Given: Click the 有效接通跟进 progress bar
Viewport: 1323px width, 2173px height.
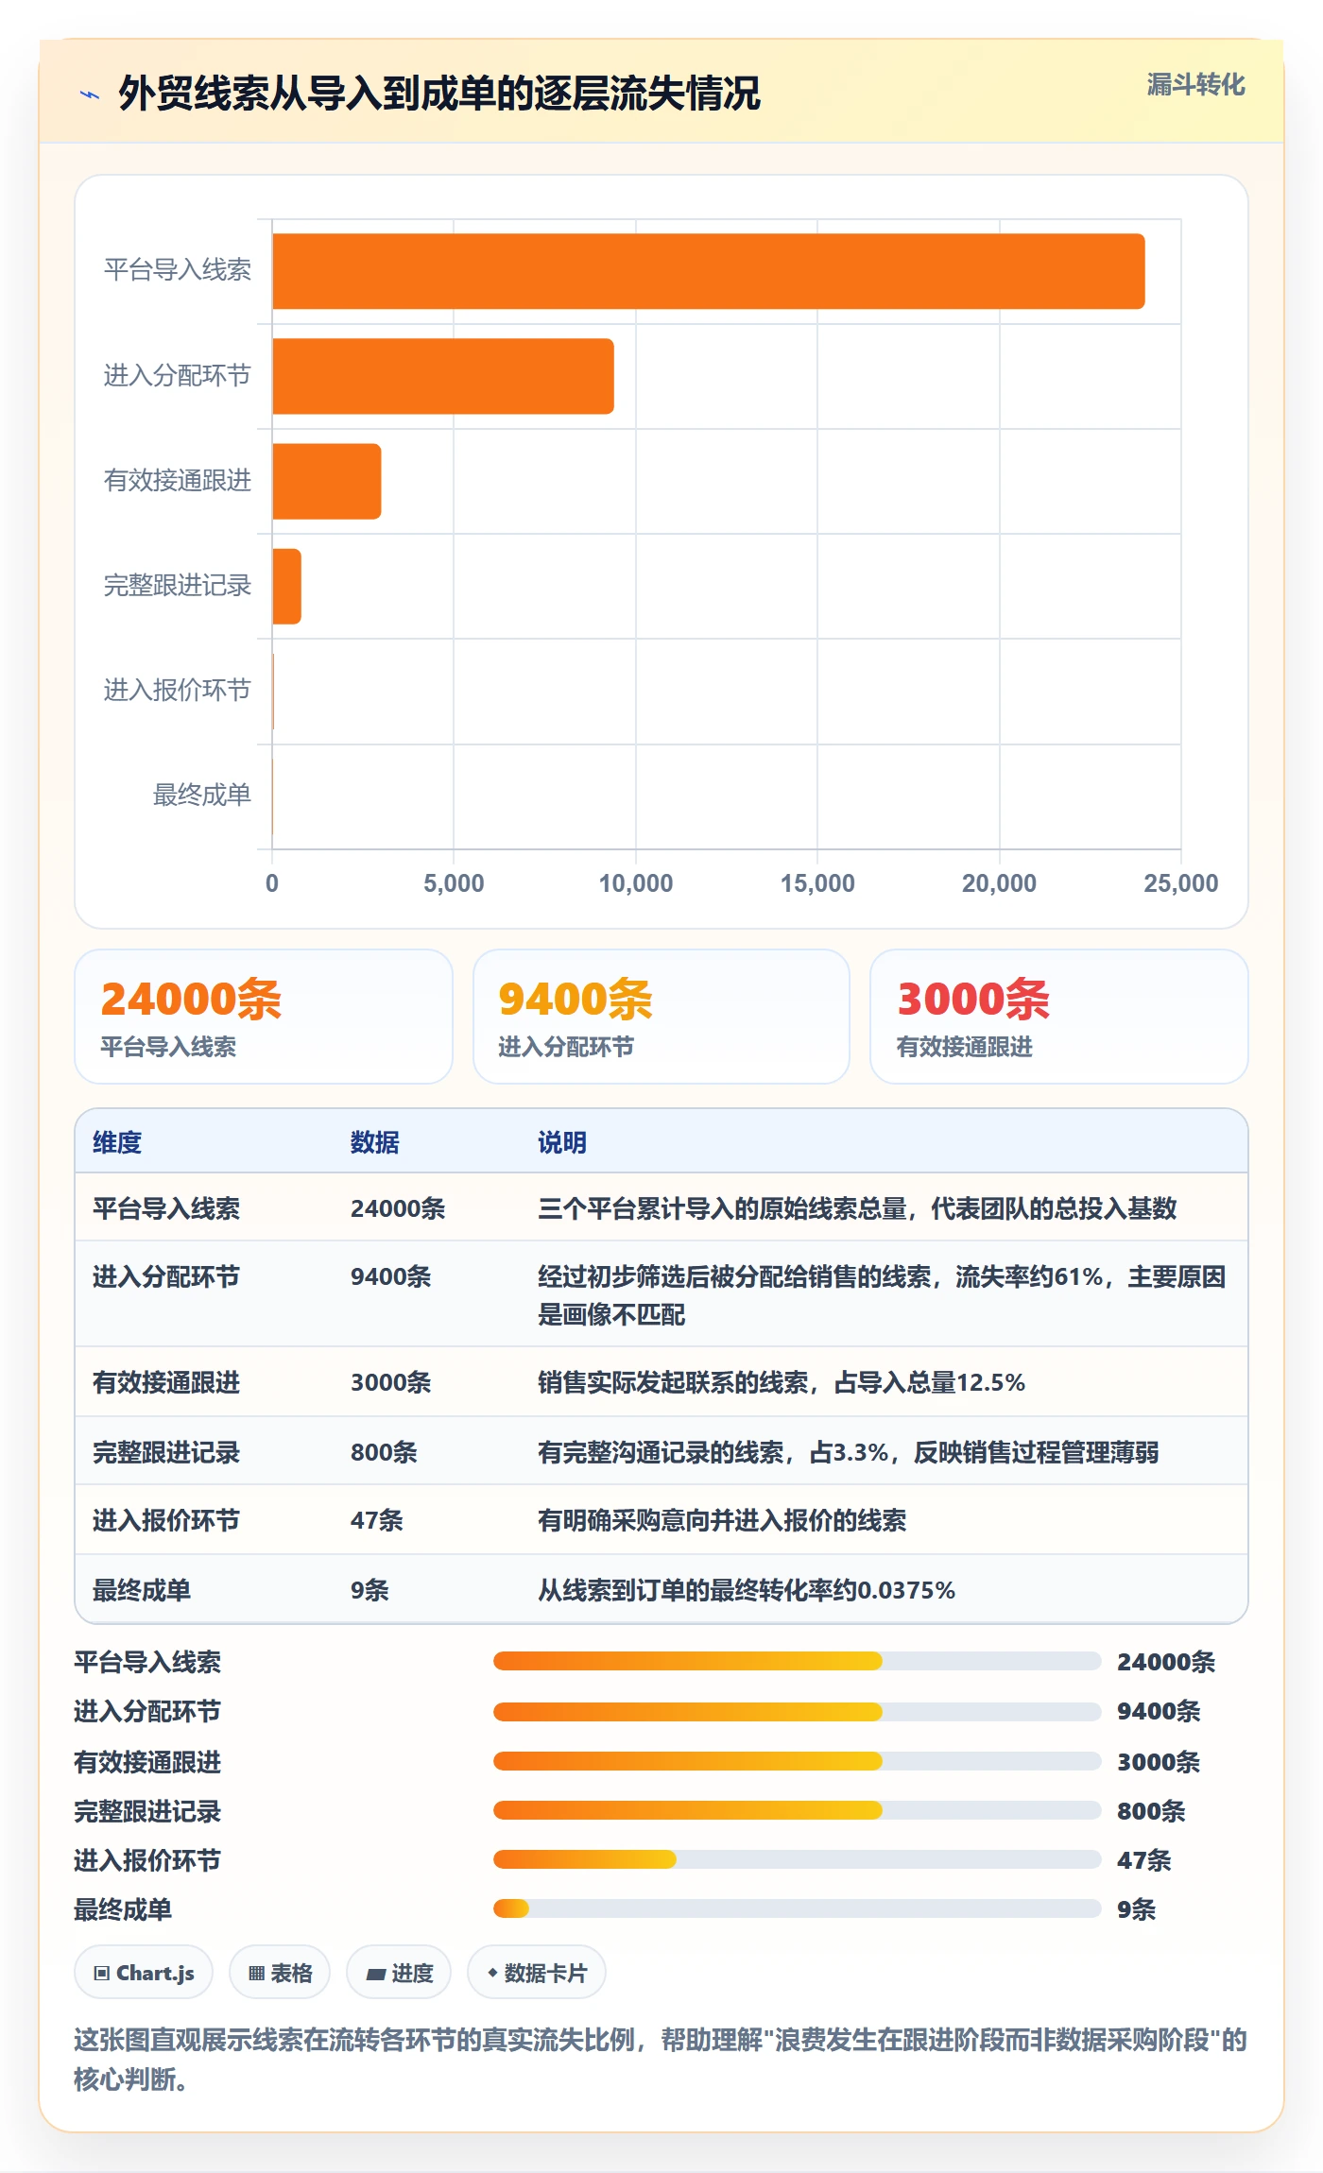Looking at the screenshot, I should tap(797, 1761).
